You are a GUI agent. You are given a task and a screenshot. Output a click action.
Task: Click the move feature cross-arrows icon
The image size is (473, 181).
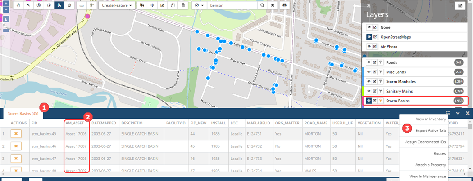tap(152, 5)
